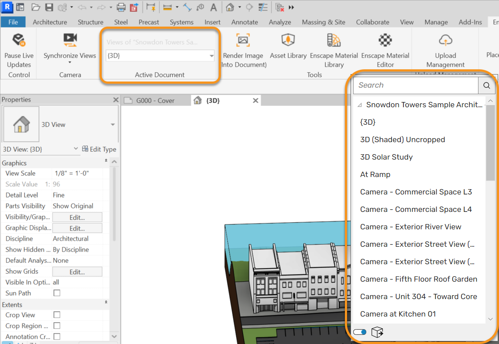The height and width of the screenshot is (344, 499).
Task: Click the Pause Live Updates icon
Action: [x=19, y=40]
